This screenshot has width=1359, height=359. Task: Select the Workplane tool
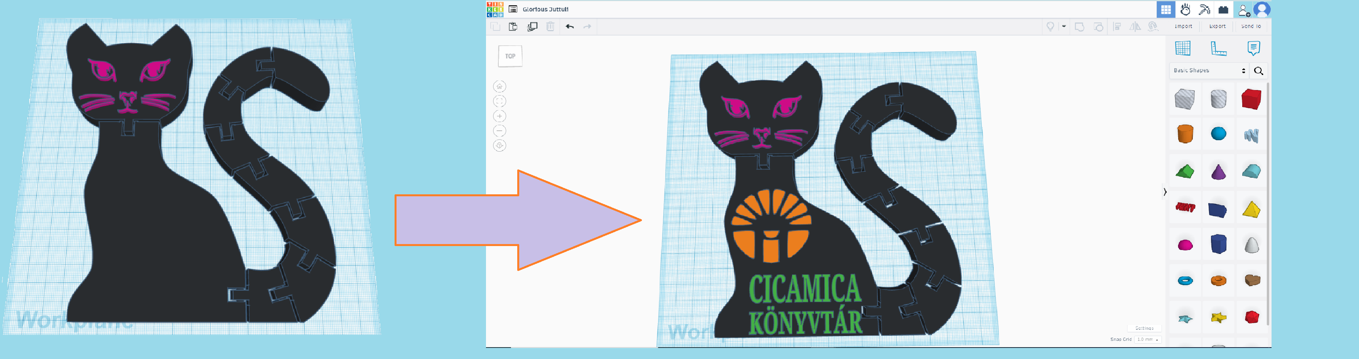[1183, 49]
